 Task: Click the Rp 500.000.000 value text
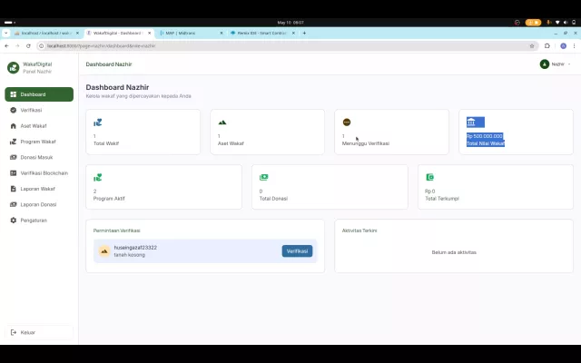click(x=485, y=136)
